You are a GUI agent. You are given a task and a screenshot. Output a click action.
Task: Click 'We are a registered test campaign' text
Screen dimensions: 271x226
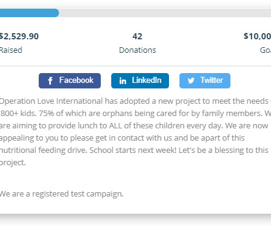[x=61, y=194]
